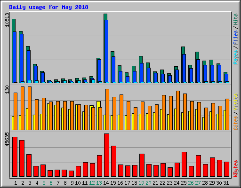The image size is (241, 188).
Task: Click the cyan 'Pages' legend label
Action: (x=236, y=57)
